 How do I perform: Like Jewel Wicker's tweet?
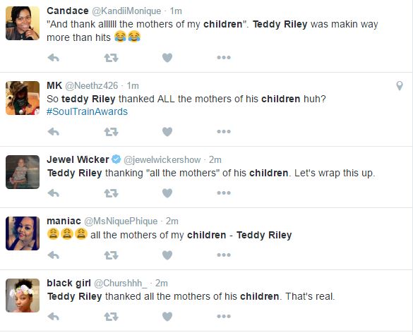pos(167,193)
